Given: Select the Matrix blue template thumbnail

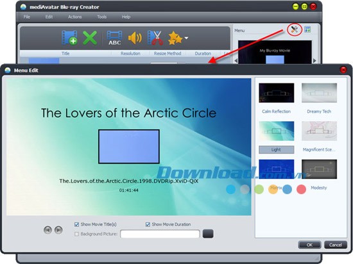Looking at the screenshot, I should pos(276,169).
